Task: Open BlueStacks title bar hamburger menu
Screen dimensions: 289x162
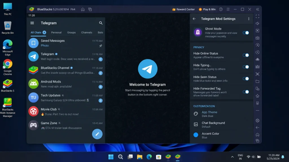Action: [228, 9]
